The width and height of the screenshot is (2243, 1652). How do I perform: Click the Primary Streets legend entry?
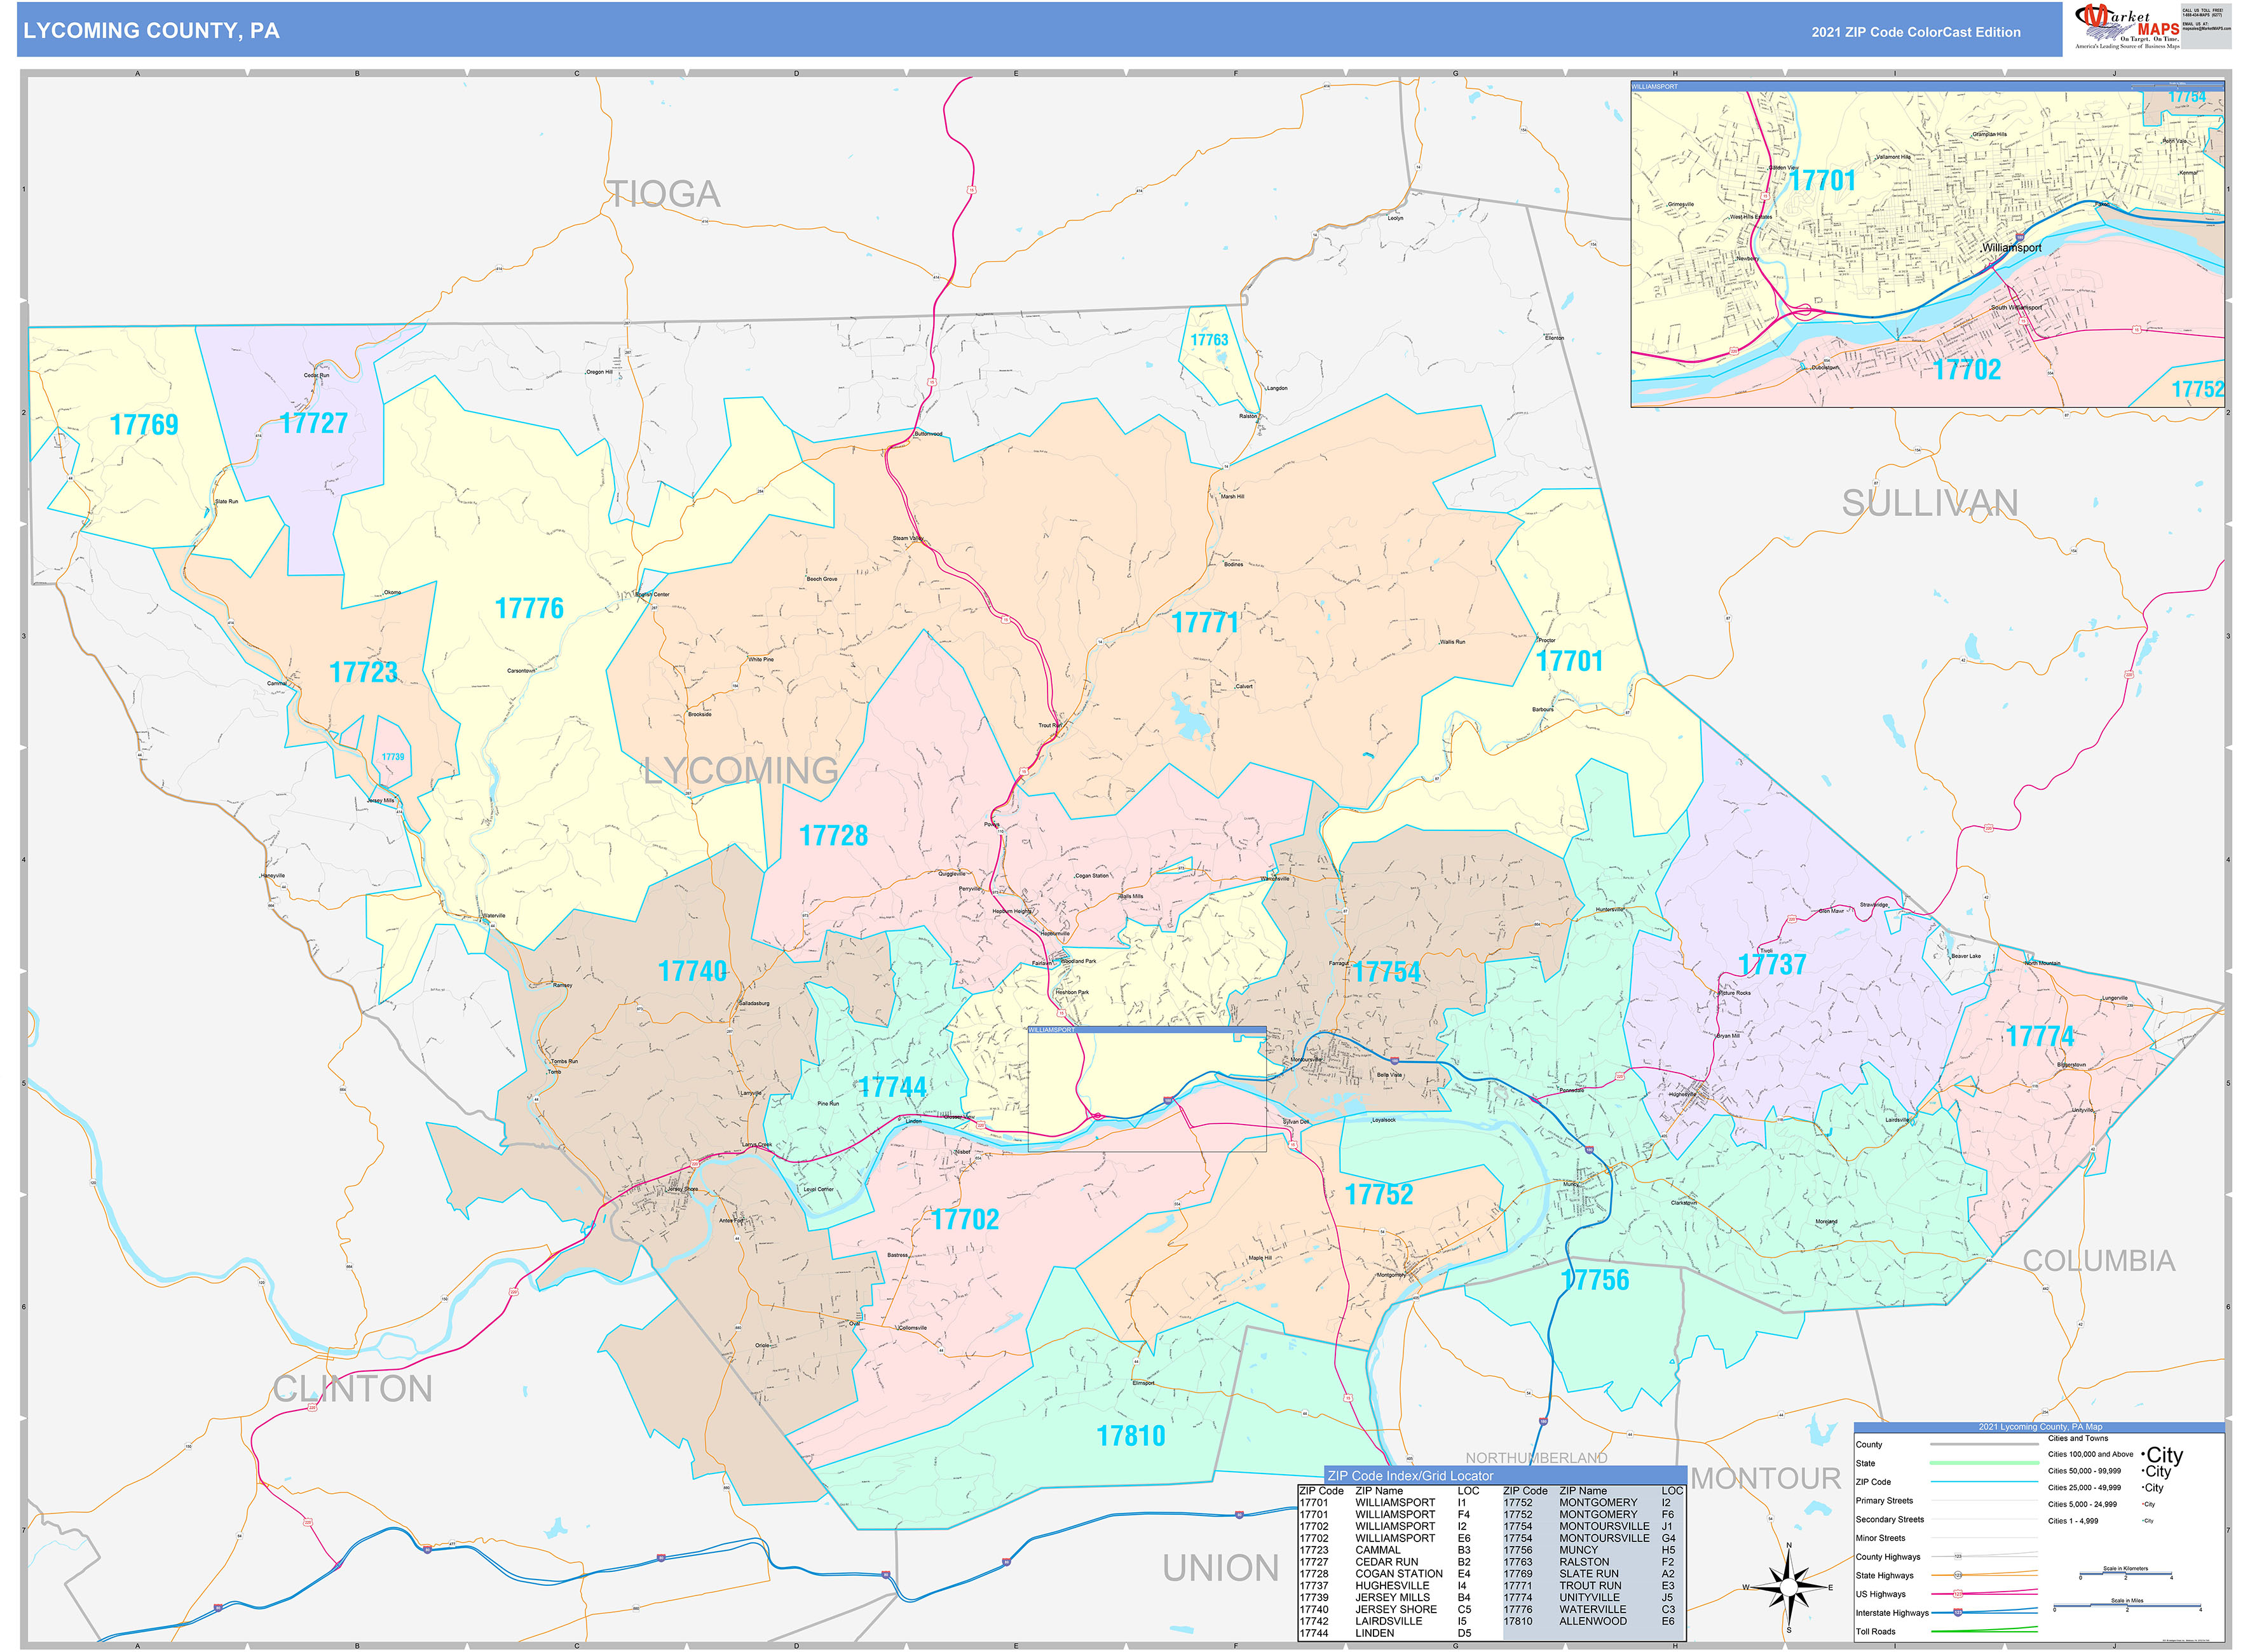click(1946, 1500)
